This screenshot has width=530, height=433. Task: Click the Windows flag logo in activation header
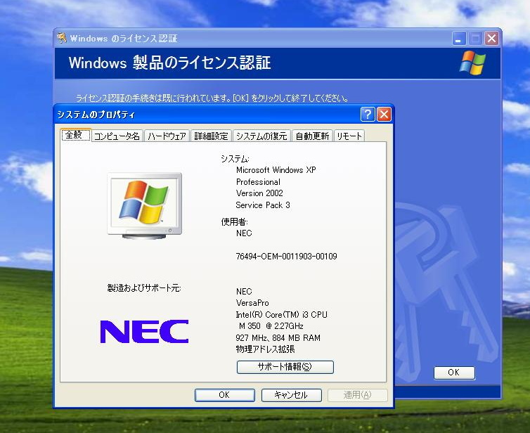[472, 63]
